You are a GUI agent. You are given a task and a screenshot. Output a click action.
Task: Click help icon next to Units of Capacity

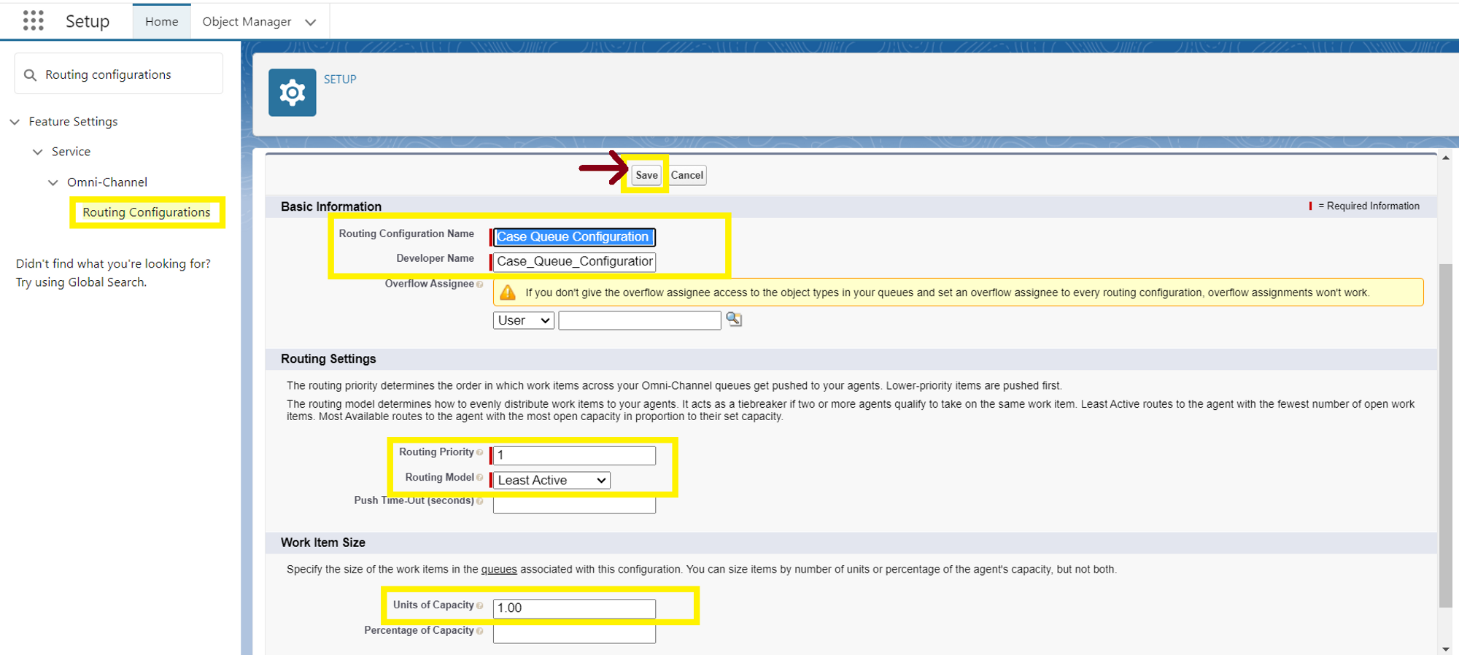[479, 605]
